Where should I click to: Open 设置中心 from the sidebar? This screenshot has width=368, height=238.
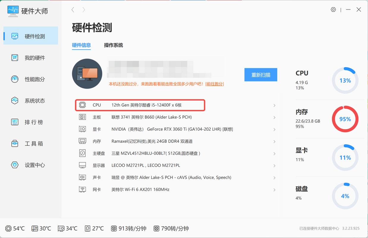click(x=31, y=165)
